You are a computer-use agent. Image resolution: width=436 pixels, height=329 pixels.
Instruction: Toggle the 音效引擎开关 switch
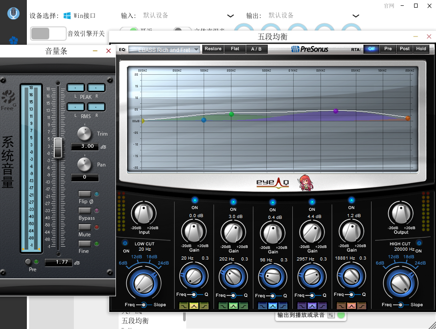(x=48, y=34)
